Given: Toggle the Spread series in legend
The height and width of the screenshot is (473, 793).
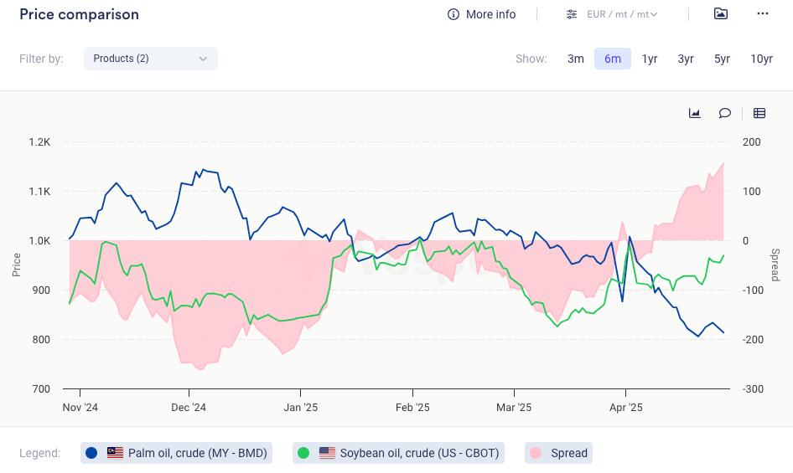Looking at the screenshot, I should click(569, 453).
